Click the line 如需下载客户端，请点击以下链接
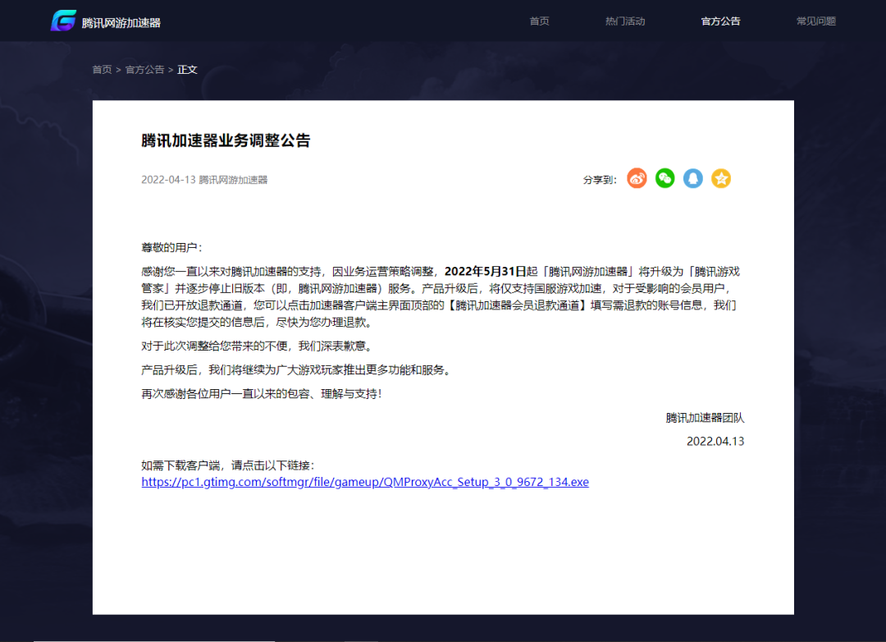Image resolution: width=886 pixels, height=642 pixels. 228,465
